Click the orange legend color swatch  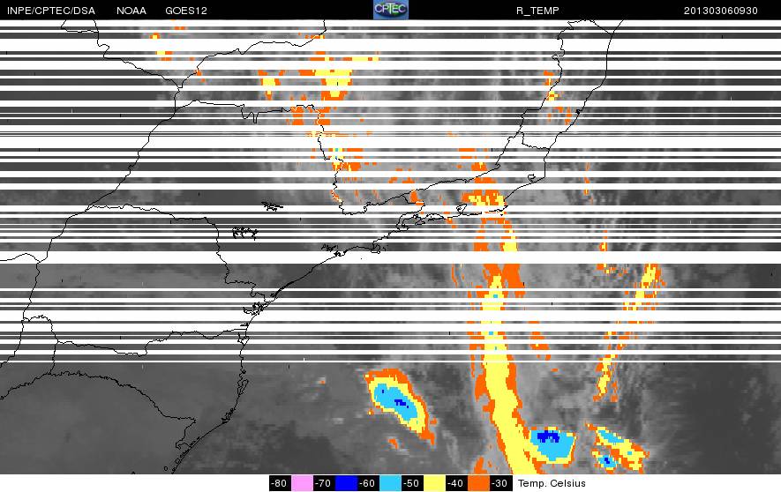pos(478,483)
